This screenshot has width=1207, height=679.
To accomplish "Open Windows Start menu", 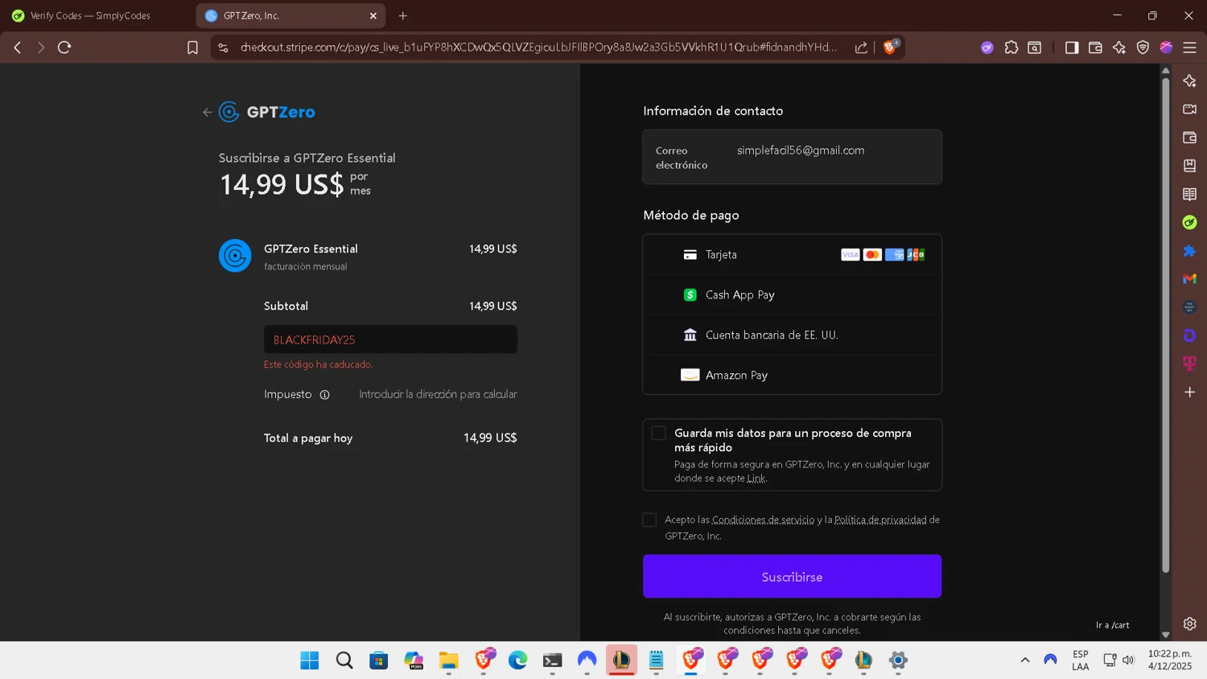I will (309, 660).
